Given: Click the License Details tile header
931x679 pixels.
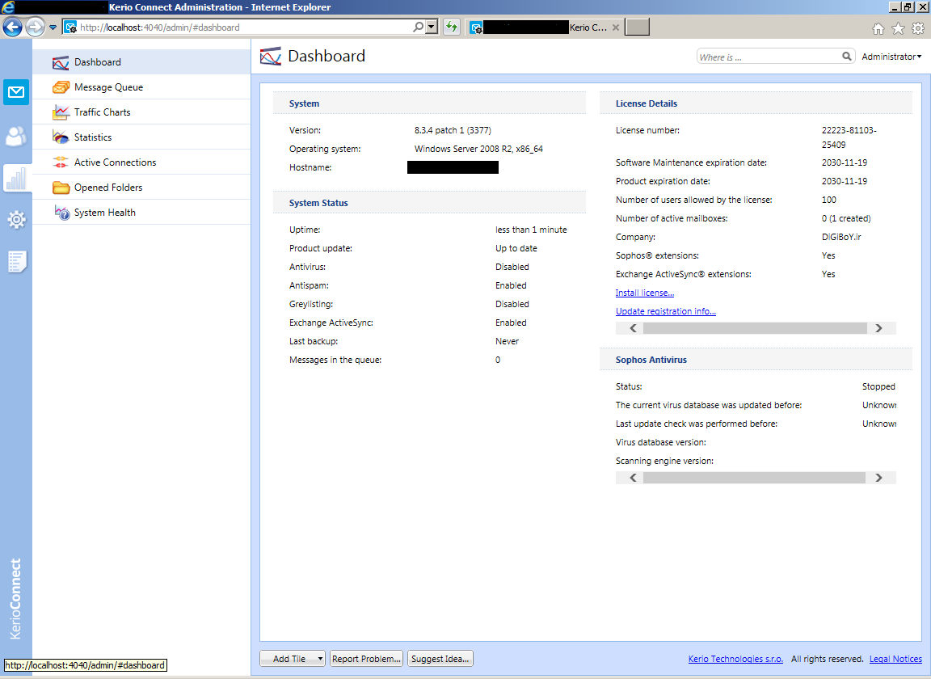Looking at the screenshot, I should click(756, 103).
